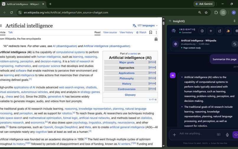Open the Wikipedia more options kebab menu
Image resolution: width=238 pixels, height=149 pixels.
(x=156, y=32)
